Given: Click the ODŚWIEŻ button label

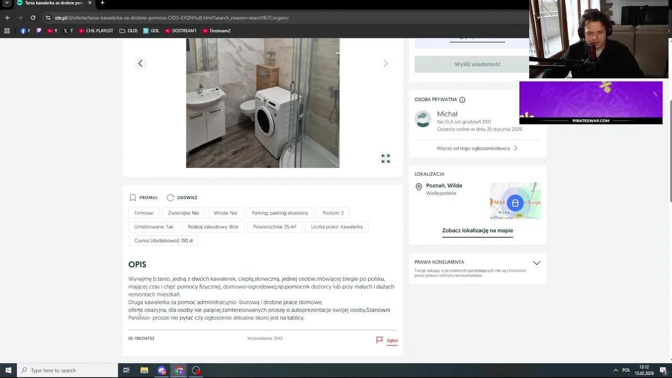Looking at the screenshot, I should pos(187,198).
